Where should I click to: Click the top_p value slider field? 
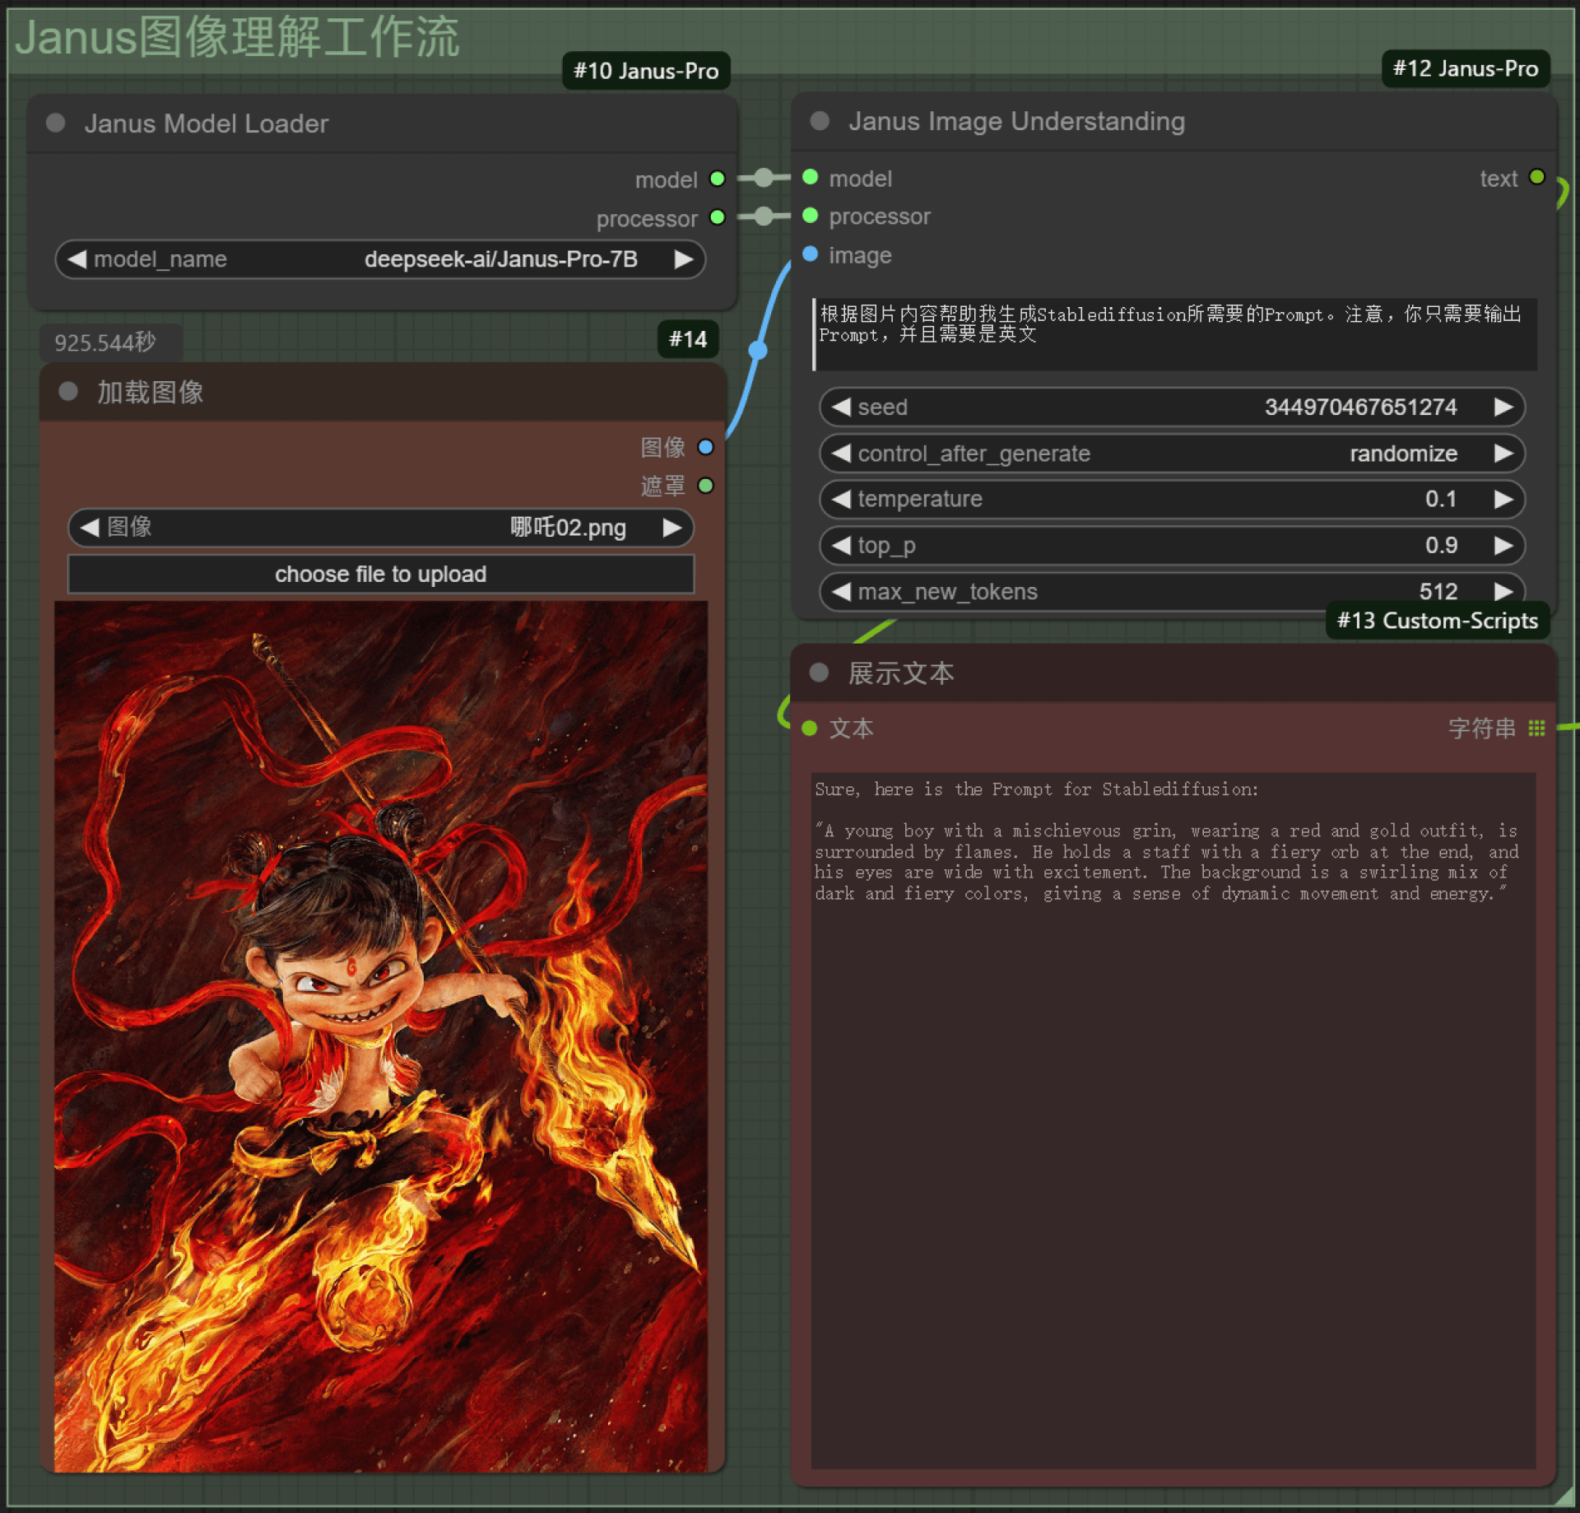(x=1172, y=545)
